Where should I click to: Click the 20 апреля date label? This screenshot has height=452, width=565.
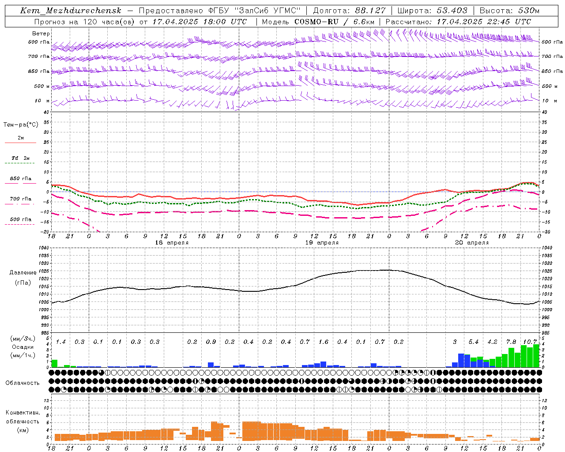coord(472,243)
